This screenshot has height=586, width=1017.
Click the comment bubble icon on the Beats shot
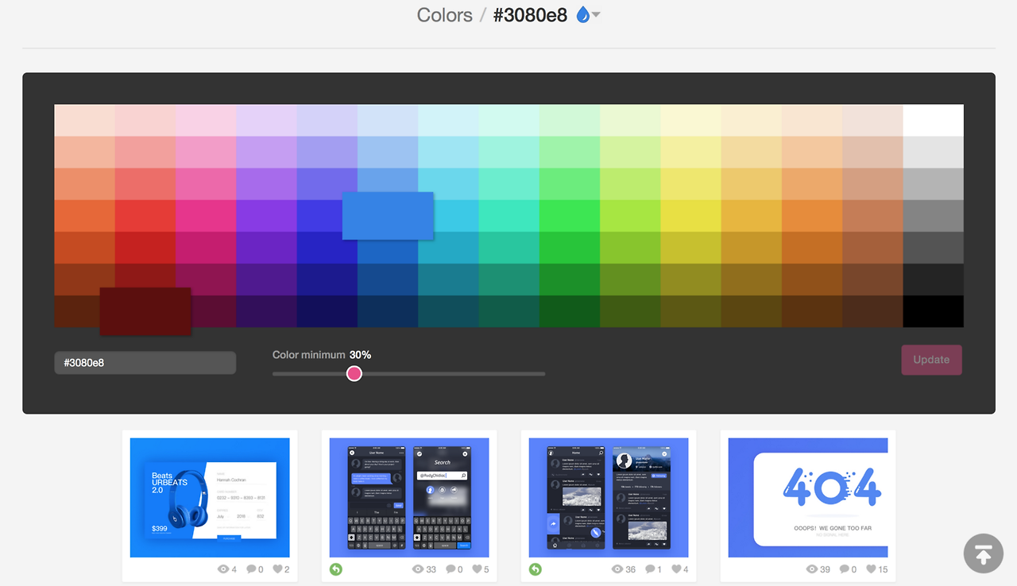(x=251, y=569)
